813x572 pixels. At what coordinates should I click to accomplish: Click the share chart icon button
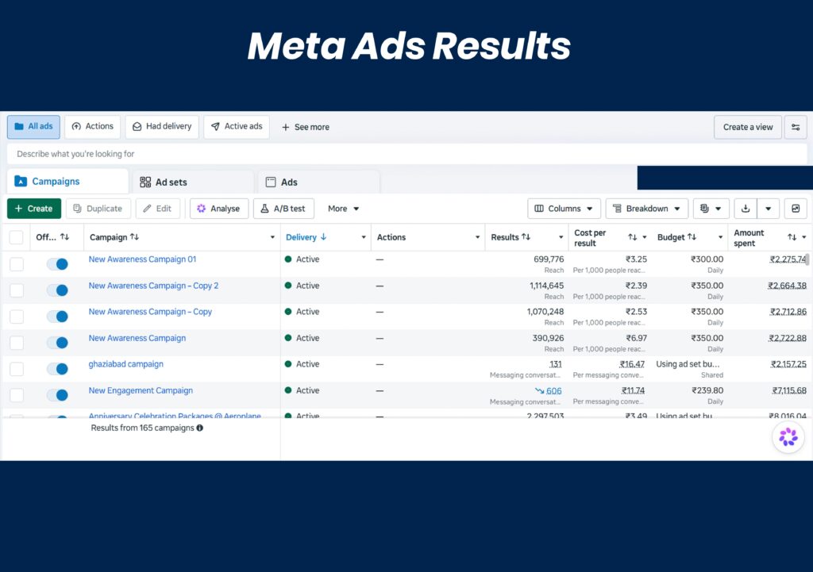796,209
